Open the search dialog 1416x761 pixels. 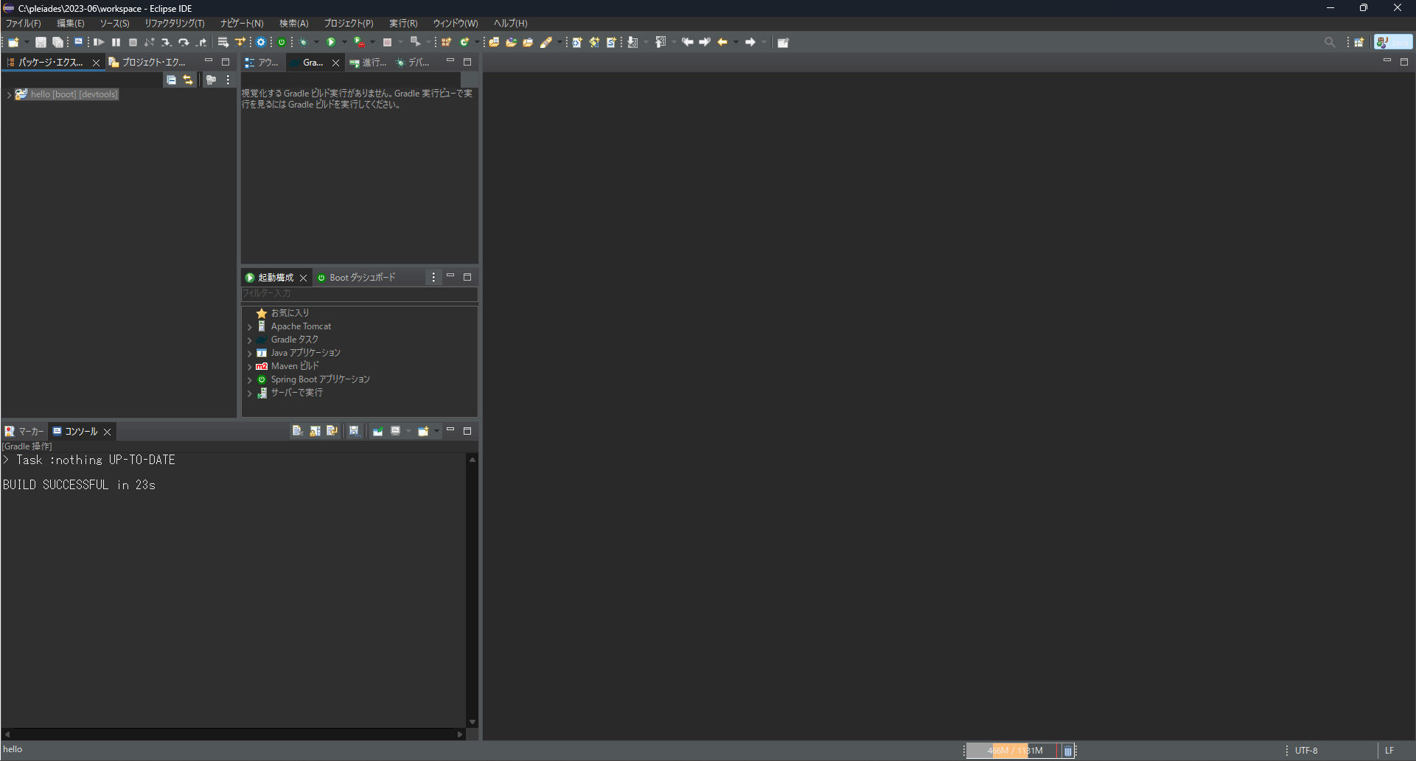pos(1331,42)
